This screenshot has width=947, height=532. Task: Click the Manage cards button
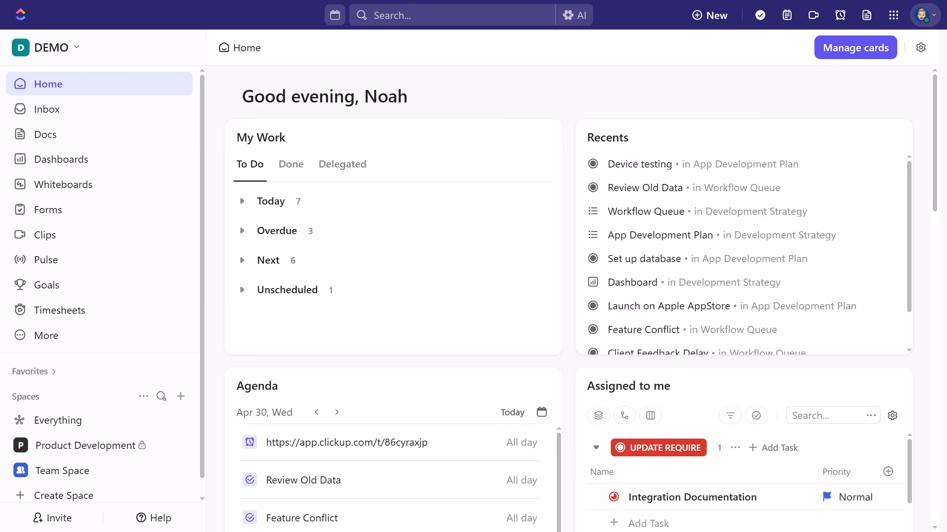click(x=855, y=47)
